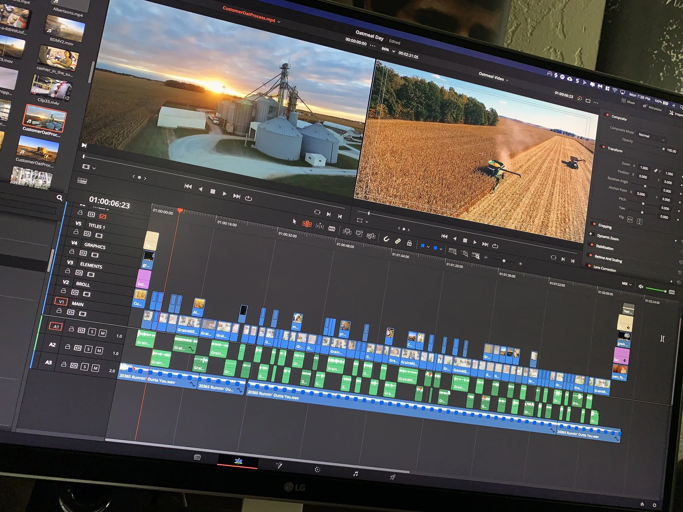Select the arrow Selection mode tool
Image resolution: width=683 pixels, height=512 pixels.
[294, 221]
